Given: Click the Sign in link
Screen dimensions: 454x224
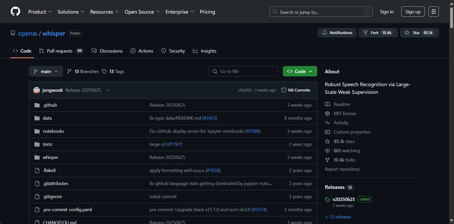Looking at the screenshot, I should pyautogui.click(x=387, y=12).
